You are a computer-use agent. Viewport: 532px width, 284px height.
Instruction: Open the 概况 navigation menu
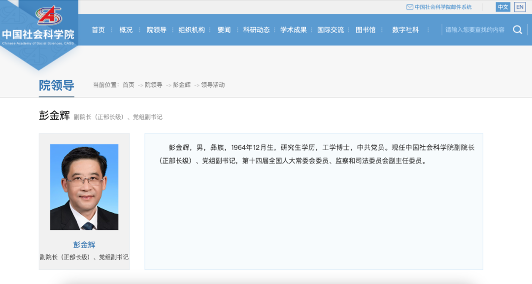coord(126,30)
